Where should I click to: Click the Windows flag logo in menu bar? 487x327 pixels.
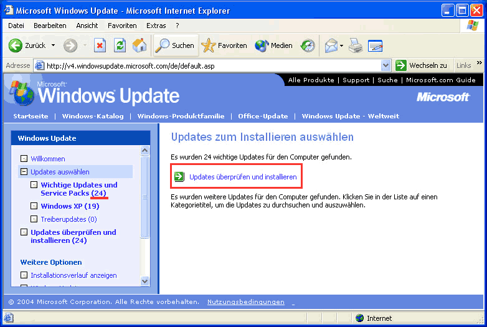pos(473,26)
